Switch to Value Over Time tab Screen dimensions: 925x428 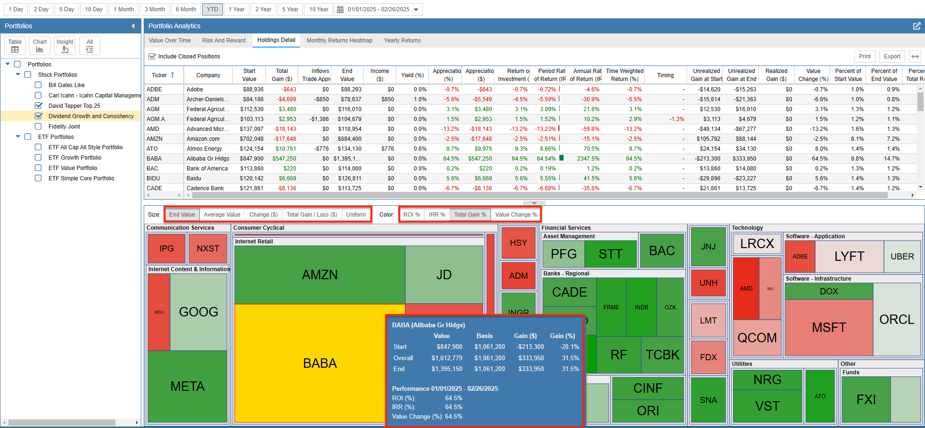[x=170, y=40]
